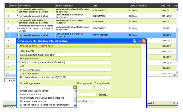Click the table's vertical scroll down arrow
Screen dimensions: 183x112
(177, 72)
